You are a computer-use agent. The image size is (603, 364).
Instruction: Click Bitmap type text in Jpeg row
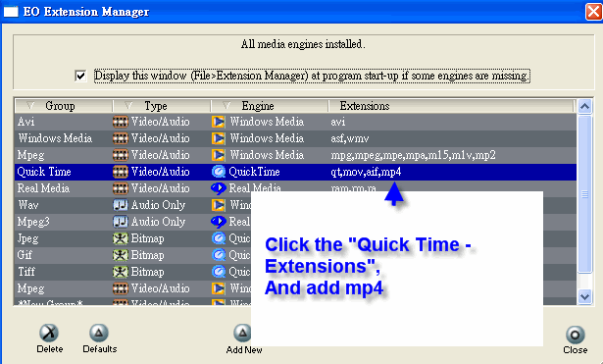click(x=147, y=238)
